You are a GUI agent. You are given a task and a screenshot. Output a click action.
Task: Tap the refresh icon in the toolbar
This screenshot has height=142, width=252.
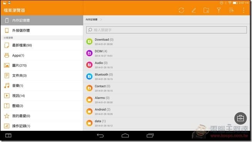[x=181, y=10]
